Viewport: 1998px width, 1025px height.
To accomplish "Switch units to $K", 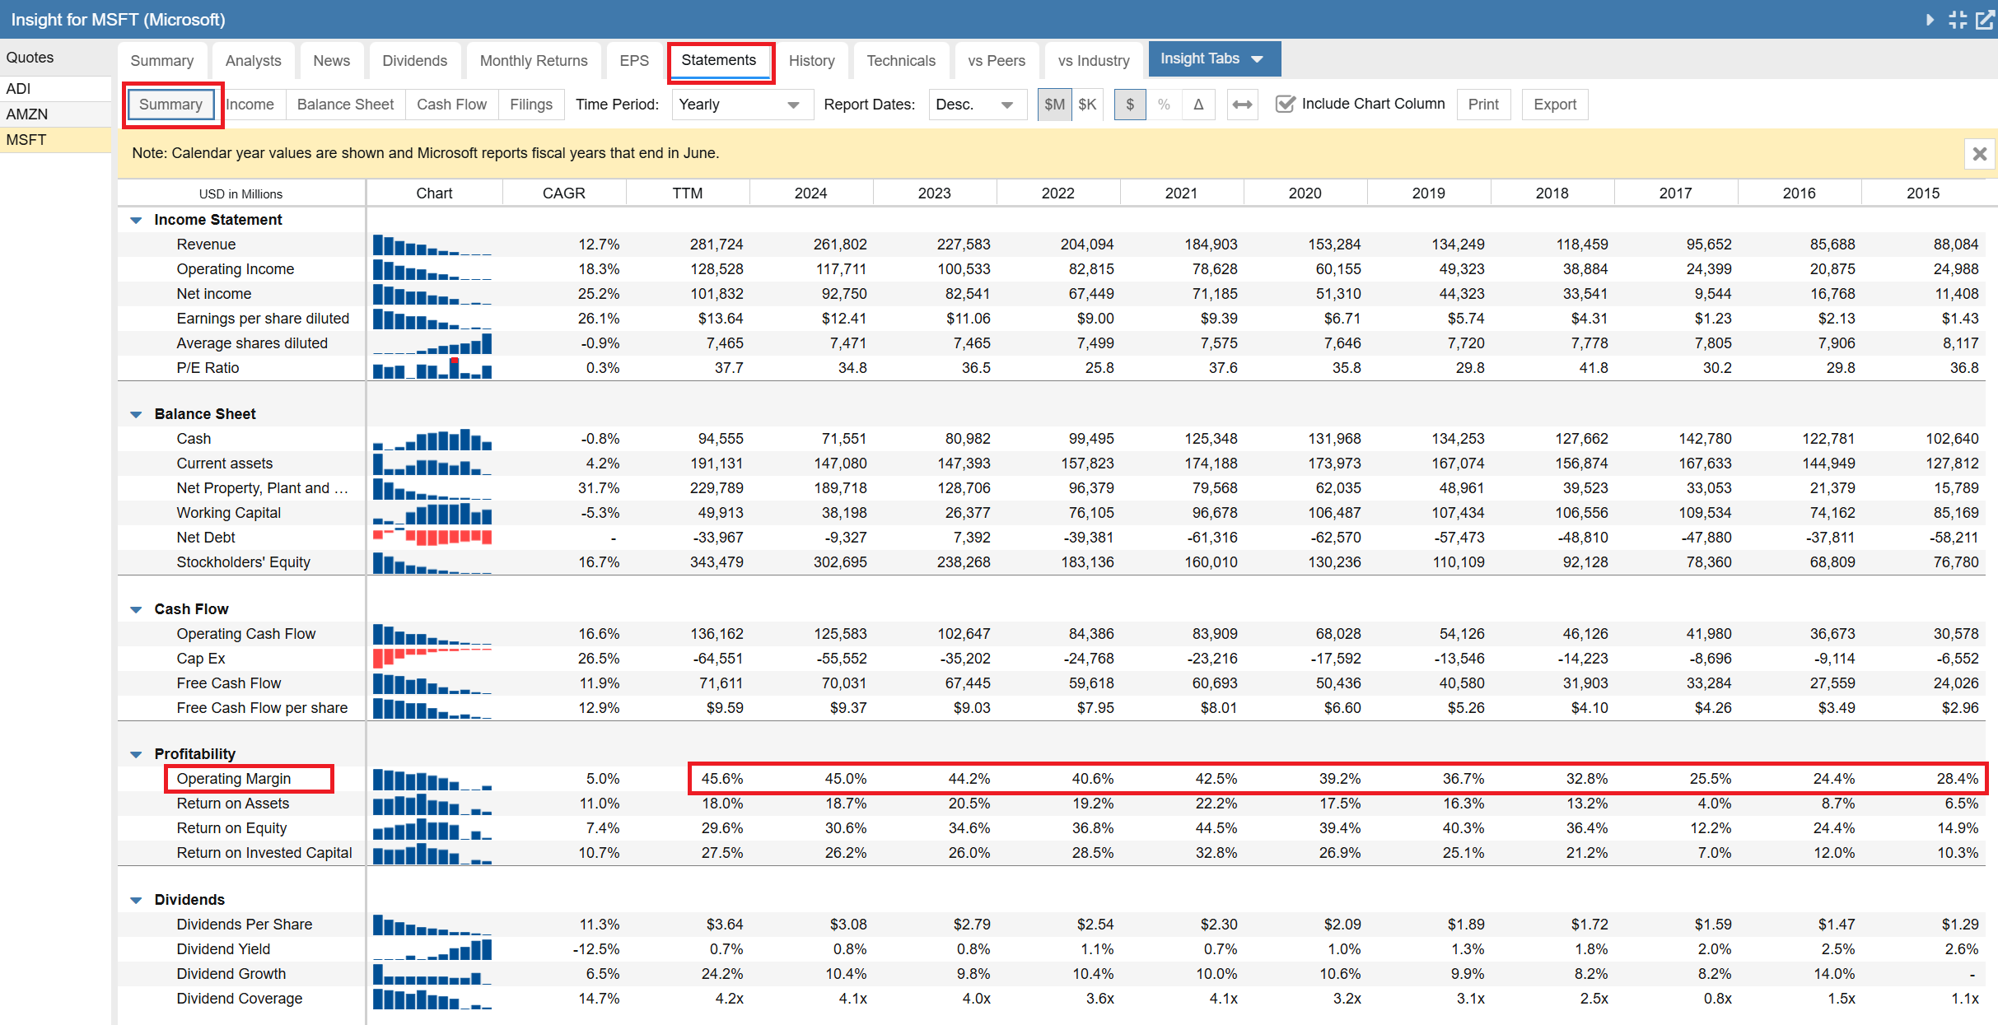I will [1087, 105].
